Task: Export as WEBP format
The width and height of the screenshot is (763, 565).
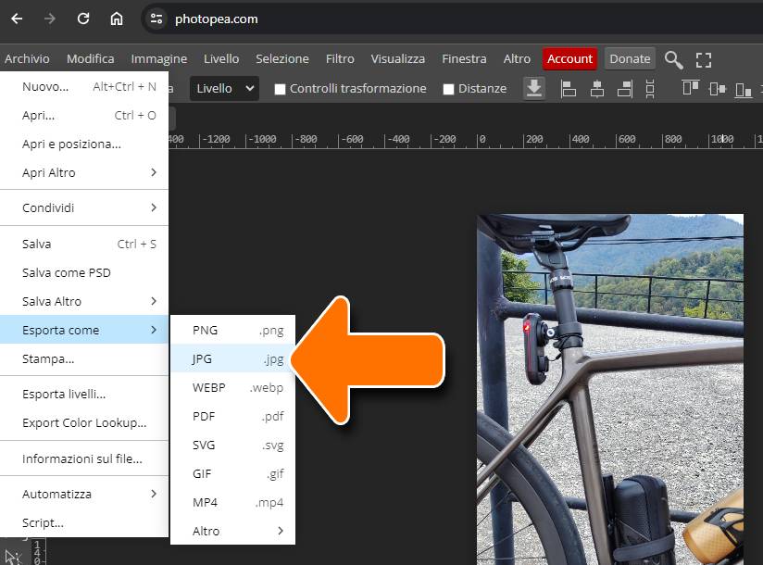Action: coord(232,387)
